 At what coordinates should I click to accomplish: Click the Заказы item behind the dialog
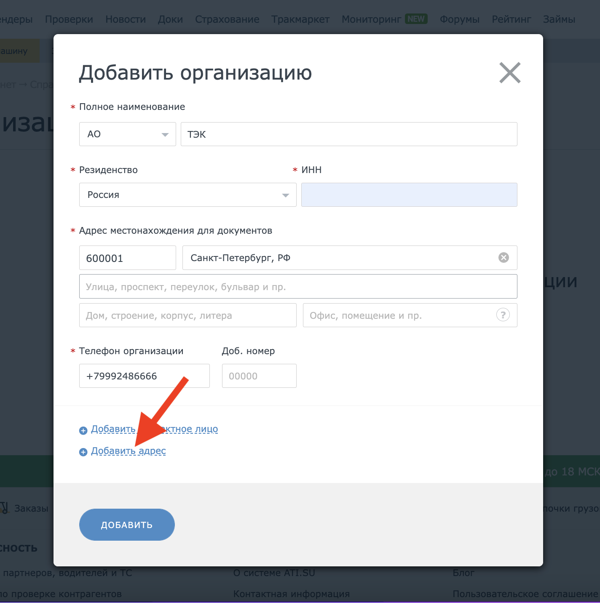[x=31, y=508]
